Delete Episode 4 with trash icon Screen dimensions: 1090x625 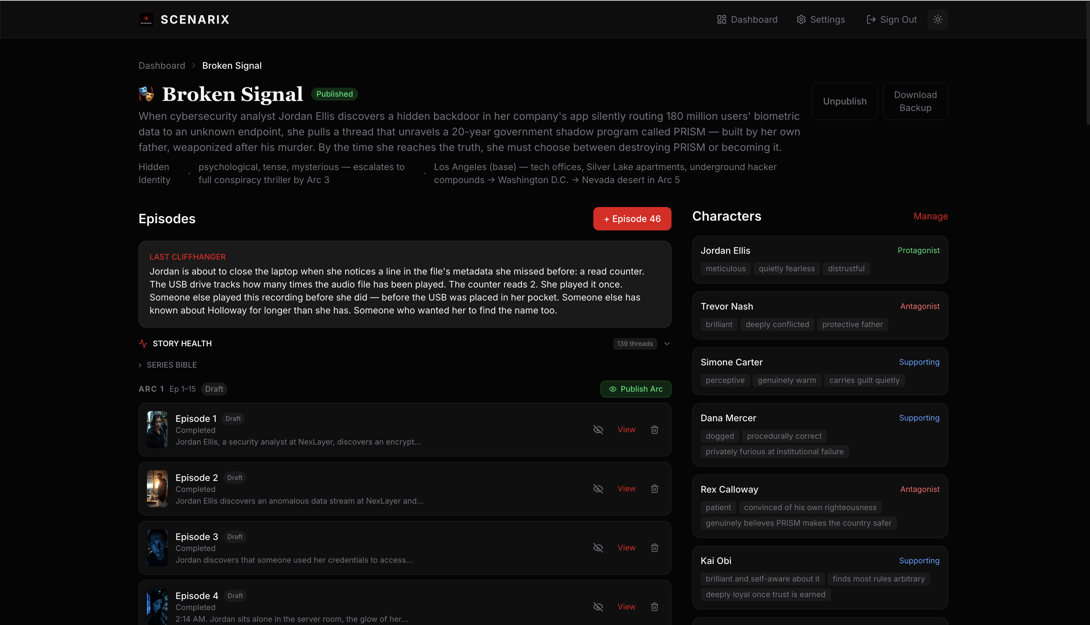[x=654, y=607]
